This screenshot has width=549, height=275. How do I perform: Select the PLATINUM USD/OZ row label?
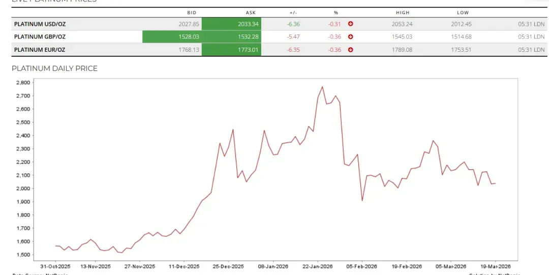click(40, 24)
